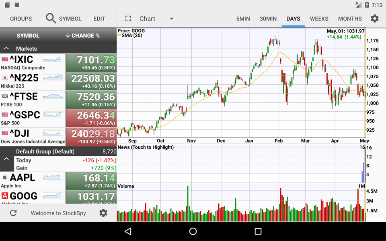This screenshot has height=241, width=386.
Task: Click the UK flag icon beside ^FTSE
Action: click(5, 95)
